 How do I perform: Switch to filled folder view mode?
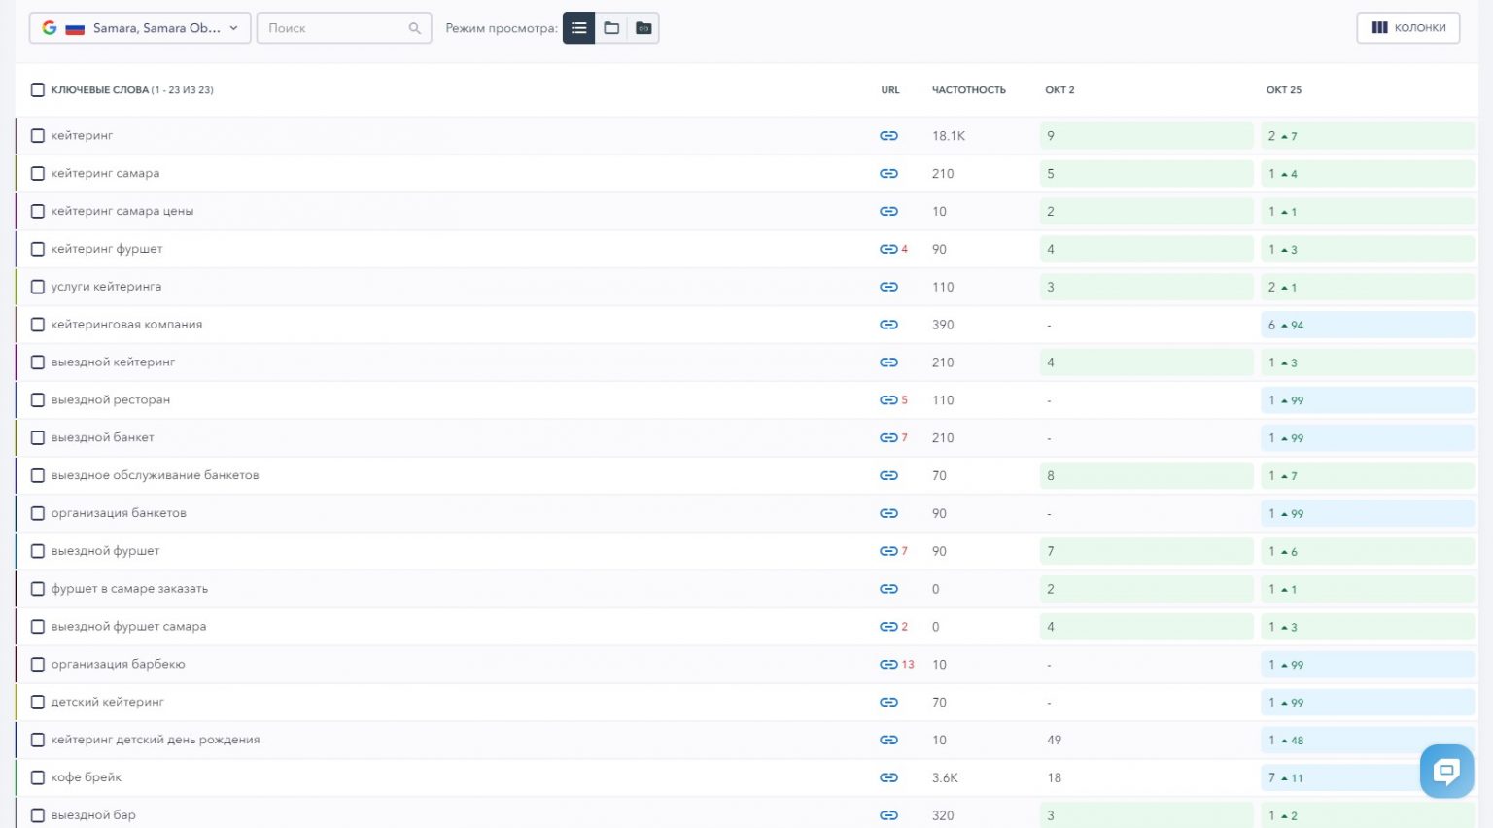point(643,28)
